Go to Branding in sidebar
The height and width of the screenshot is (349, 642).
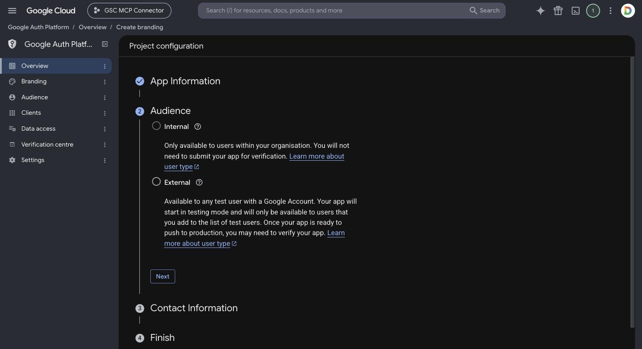[x=56, y=82]
